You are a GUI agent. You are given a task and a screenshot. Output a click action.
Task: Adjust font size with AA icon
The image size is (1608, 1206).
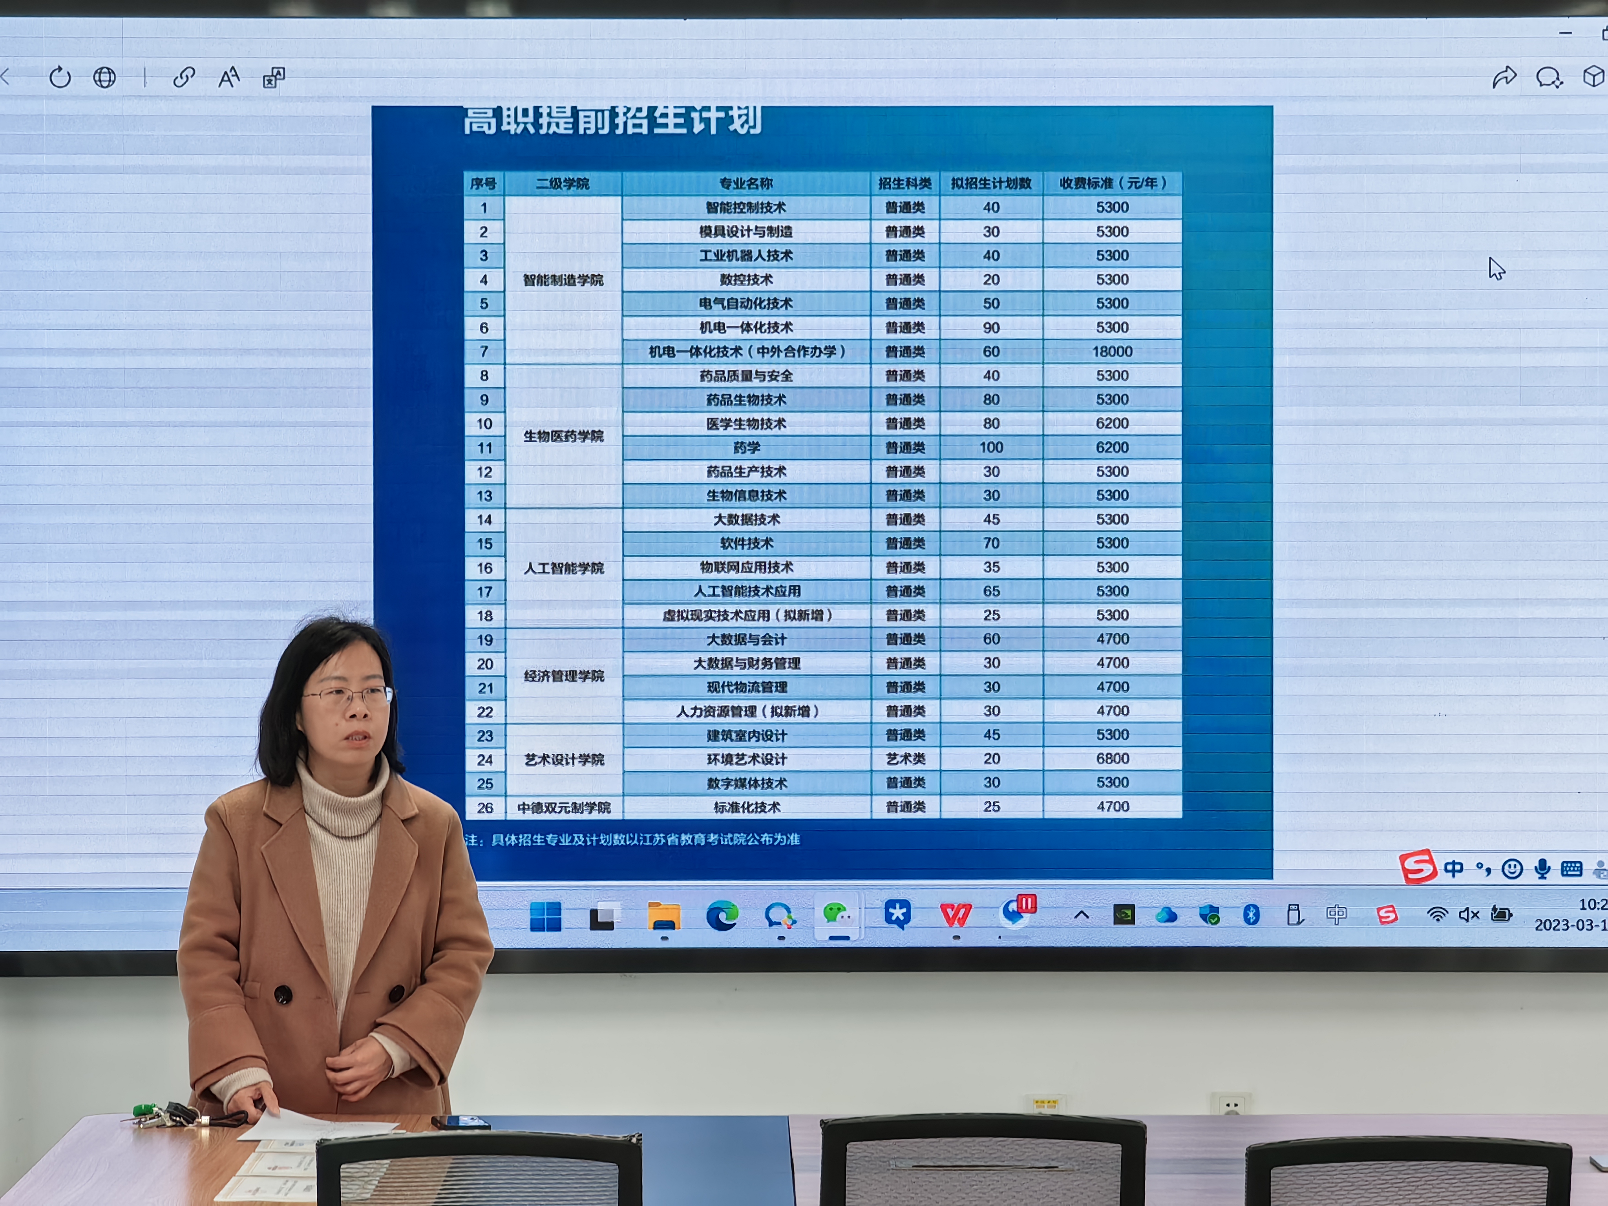(229, 77)
